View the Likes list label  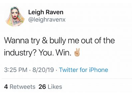click(55, 87)
